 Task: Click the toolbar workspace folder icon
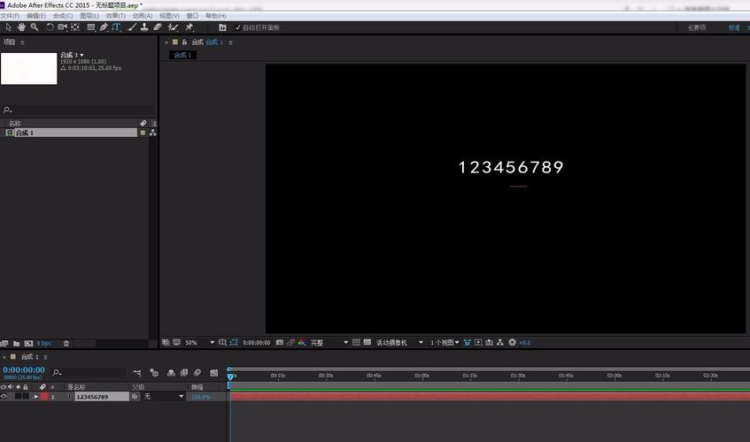click(222, 27)
